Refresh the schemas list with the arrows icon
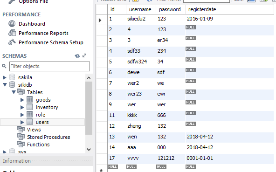The image size is (276, 172). coord(77,56)
